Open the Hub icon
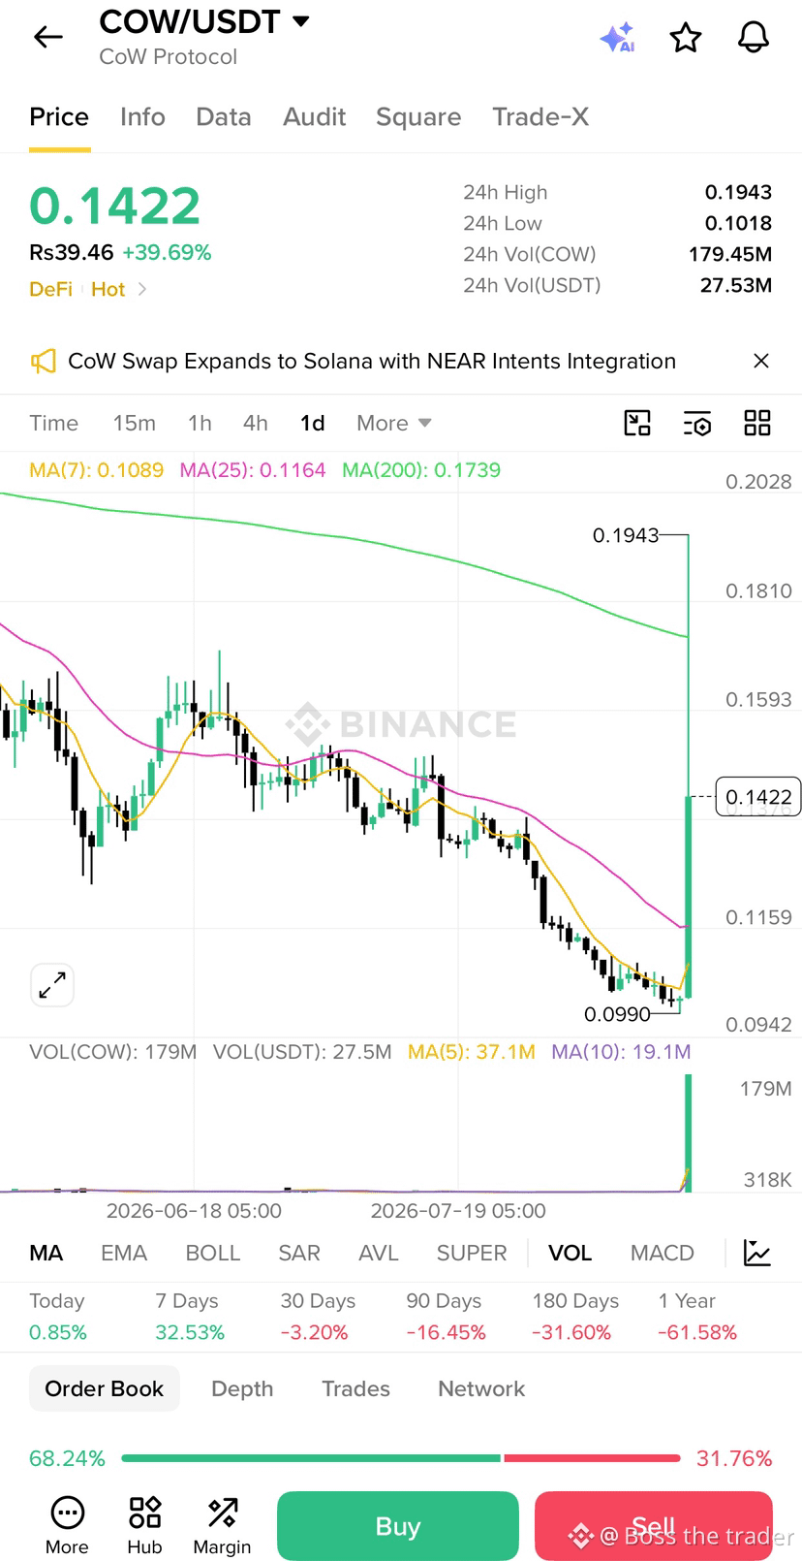 (x=144, y=1526)
